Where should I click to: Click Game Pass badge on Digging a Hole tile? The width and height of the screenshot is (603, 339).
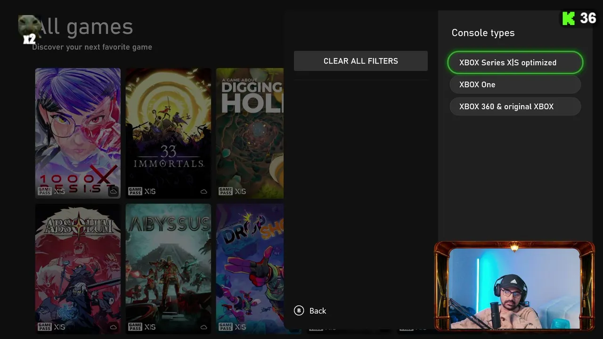[x=226, y=191]
